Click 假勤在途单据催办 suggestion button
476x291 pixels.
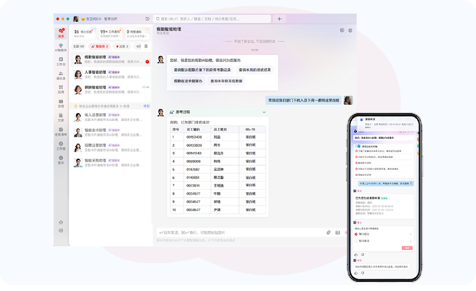click(188, 81)
